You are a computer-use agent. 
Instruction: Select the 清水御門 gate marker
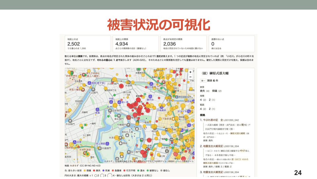click(119, 116)
